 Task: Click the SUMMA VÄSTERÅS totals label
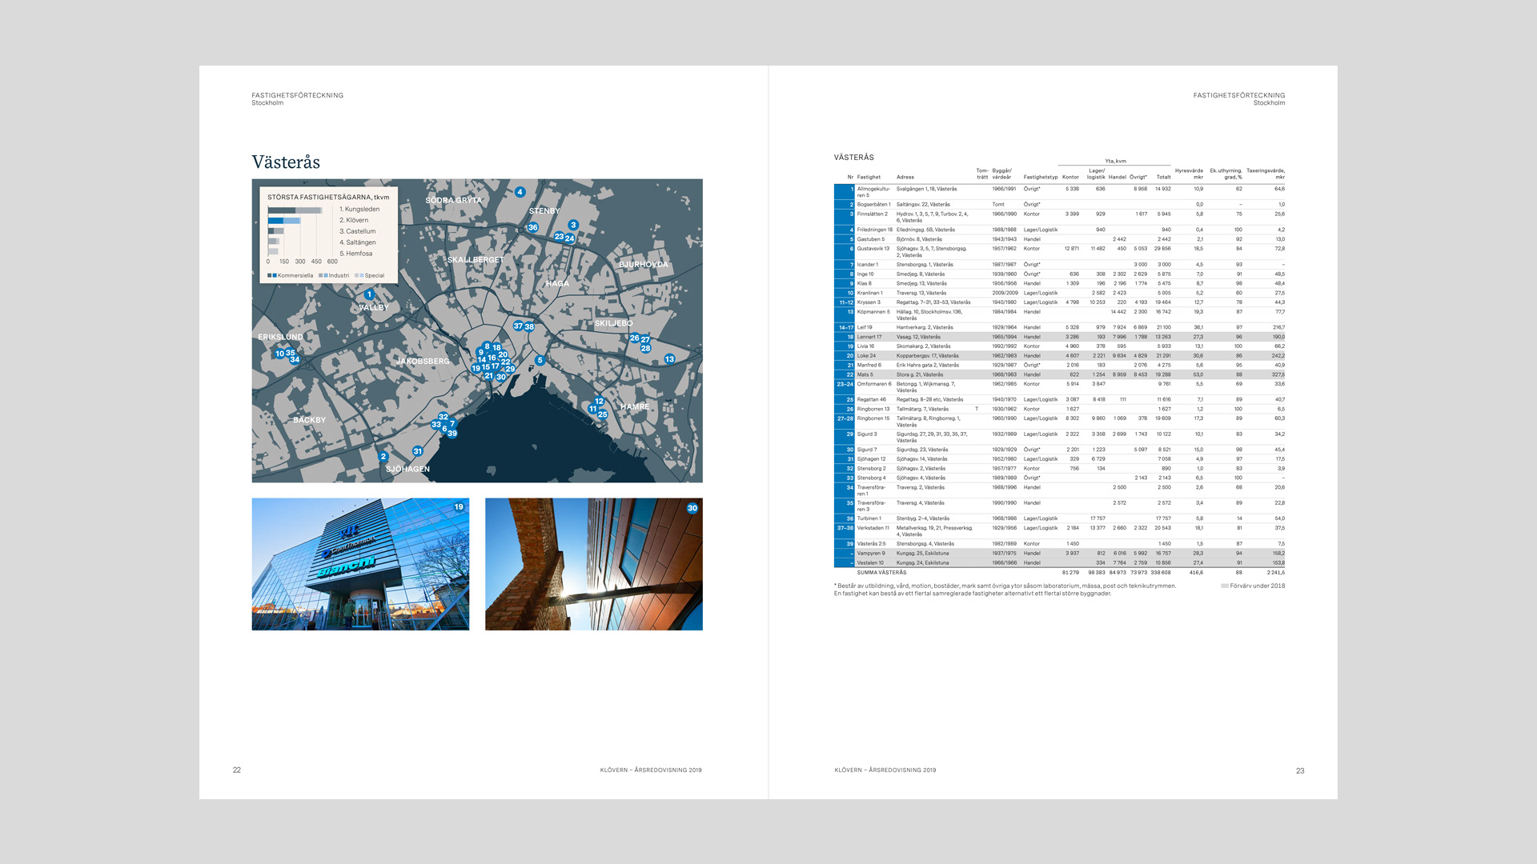coord(882,573)
